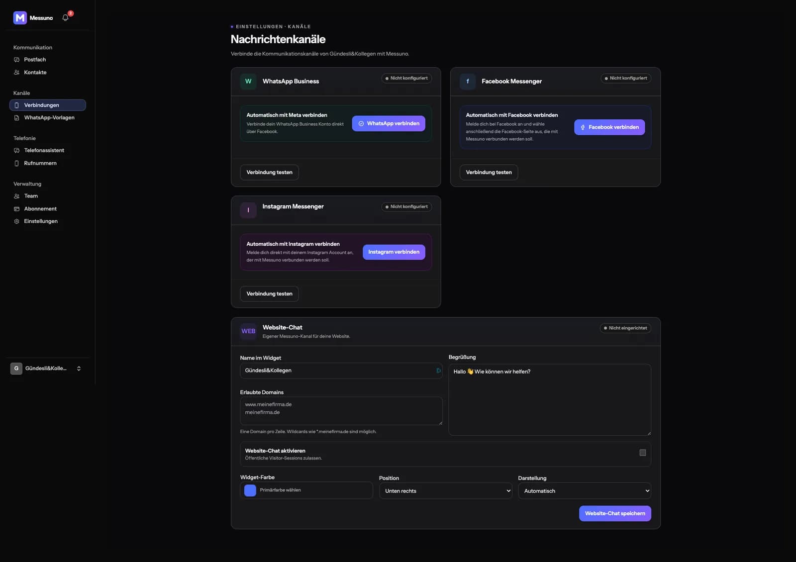The image size is (796, 562).
Task: Click the WEB icon of Website-Chat
Action: point(248,331)
